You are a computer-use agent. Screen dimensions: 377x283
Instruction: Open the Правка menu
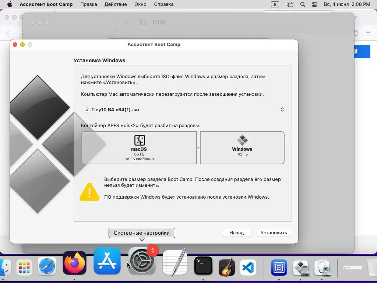(89, 4)
